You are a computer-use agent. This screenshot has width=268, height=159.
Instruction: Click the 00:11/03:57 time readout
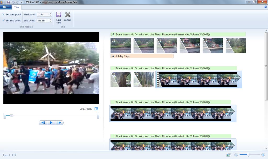coord(86,109)
